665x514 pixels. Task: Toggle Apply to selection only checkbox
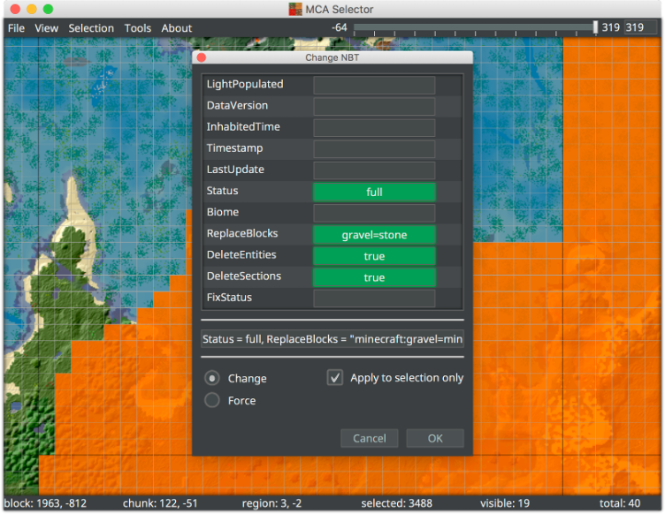pyautogui.click(x=335, y=378)
